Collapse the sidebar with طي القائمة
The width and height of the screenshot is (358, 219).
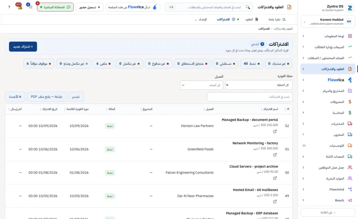click(x=328, y=212)
